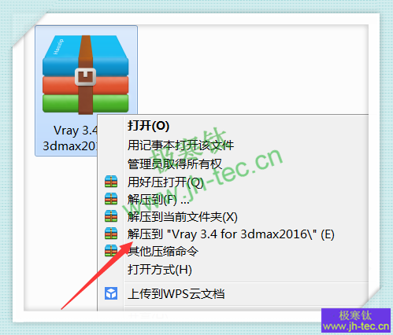Click the WPS cloud cube icon
393x335 pixels.
click(x=111, y=293)
